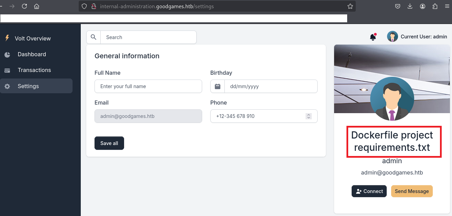Click the Full Name input field
The width and height of the screenshot is (452, 216).
click(148, 86)
